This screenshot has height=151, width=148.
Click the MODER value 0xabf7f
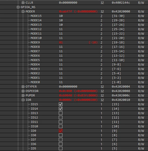tap(66, 11)
